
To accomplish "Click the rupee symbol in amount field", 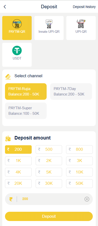I will coord(11,199).
